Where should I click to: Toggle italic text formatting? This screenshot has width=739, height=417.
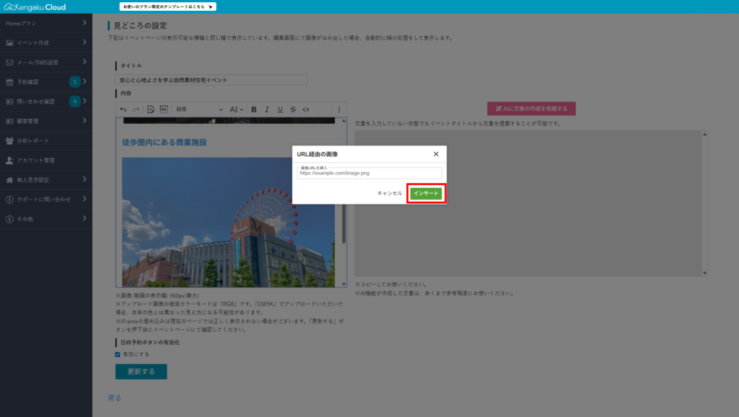point(267,109)
